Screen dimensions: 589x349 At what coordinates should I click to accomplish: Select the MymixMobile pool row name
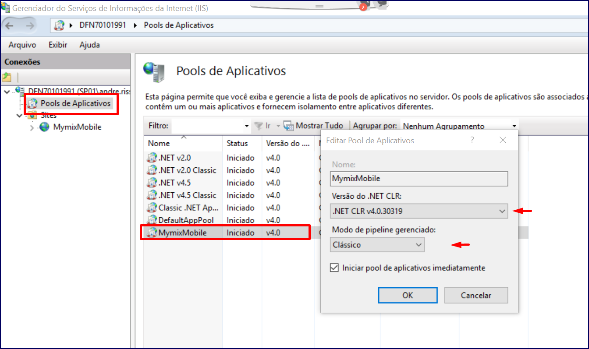click(x=182, y=233)
